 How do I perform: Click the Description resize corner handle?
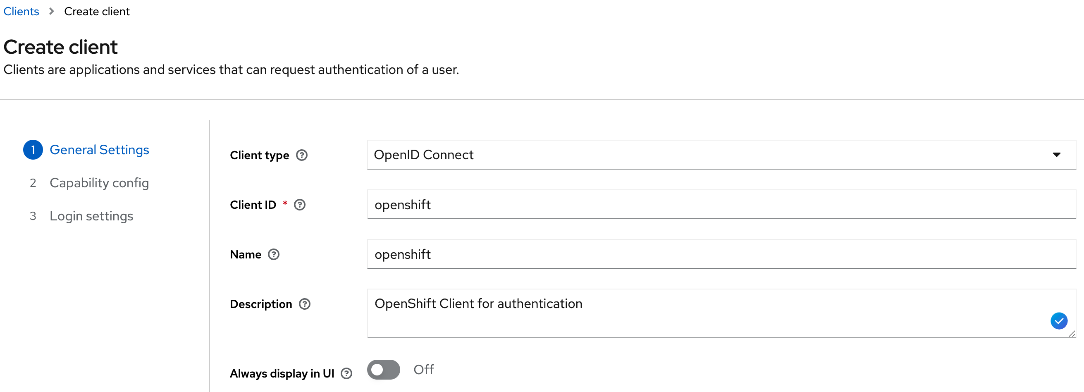[x=1072, y=335]
